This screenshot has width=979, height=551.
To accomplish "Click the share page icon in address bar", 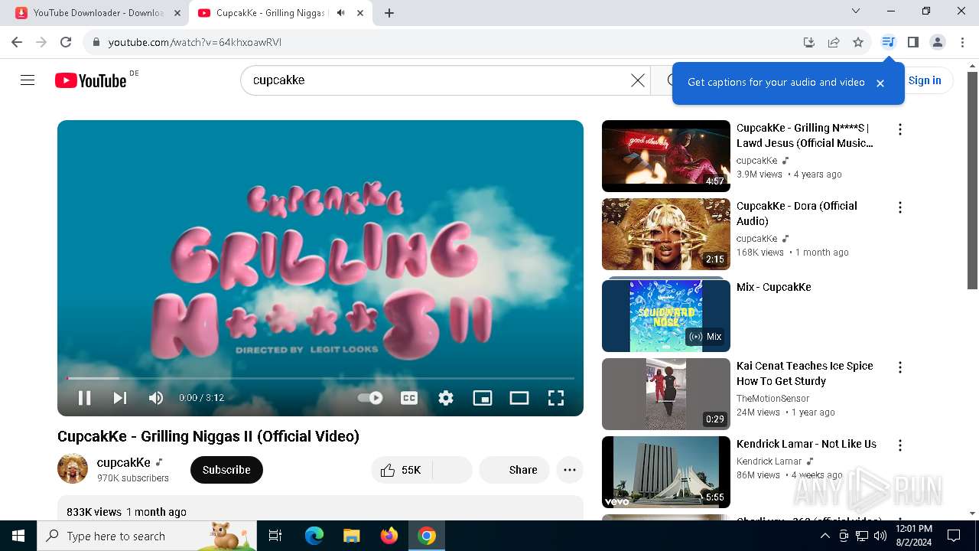I will pos(834,42).
